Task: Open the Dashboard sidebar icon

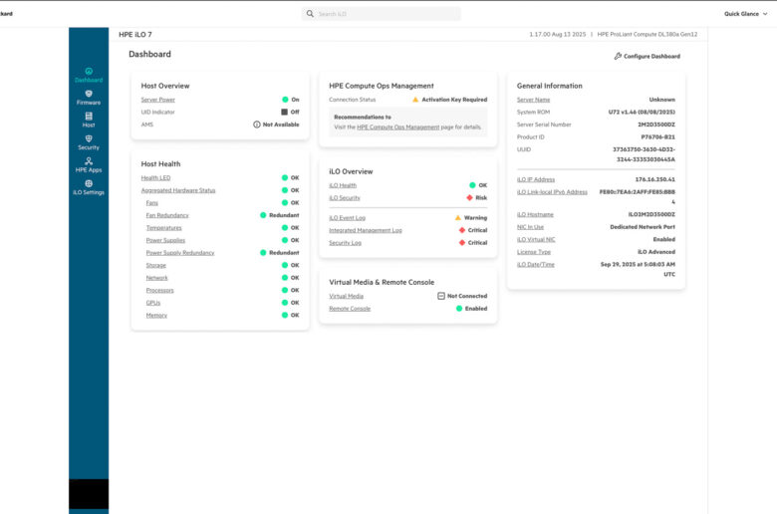Action: point(89,72)
